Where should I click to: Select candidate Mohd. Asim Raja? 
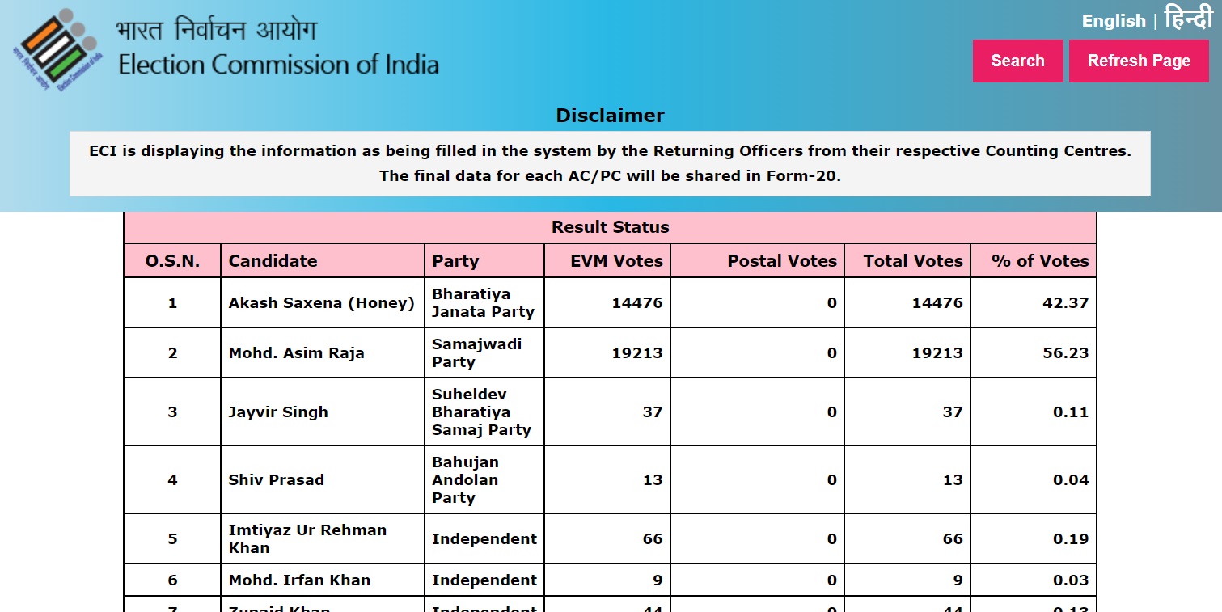click(x=296, y=352)
